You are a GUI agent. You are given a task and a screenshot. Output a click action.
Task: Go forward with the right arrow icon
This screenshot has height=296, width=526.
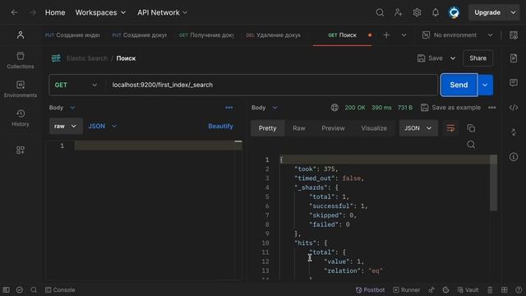[x=33, y=12]
